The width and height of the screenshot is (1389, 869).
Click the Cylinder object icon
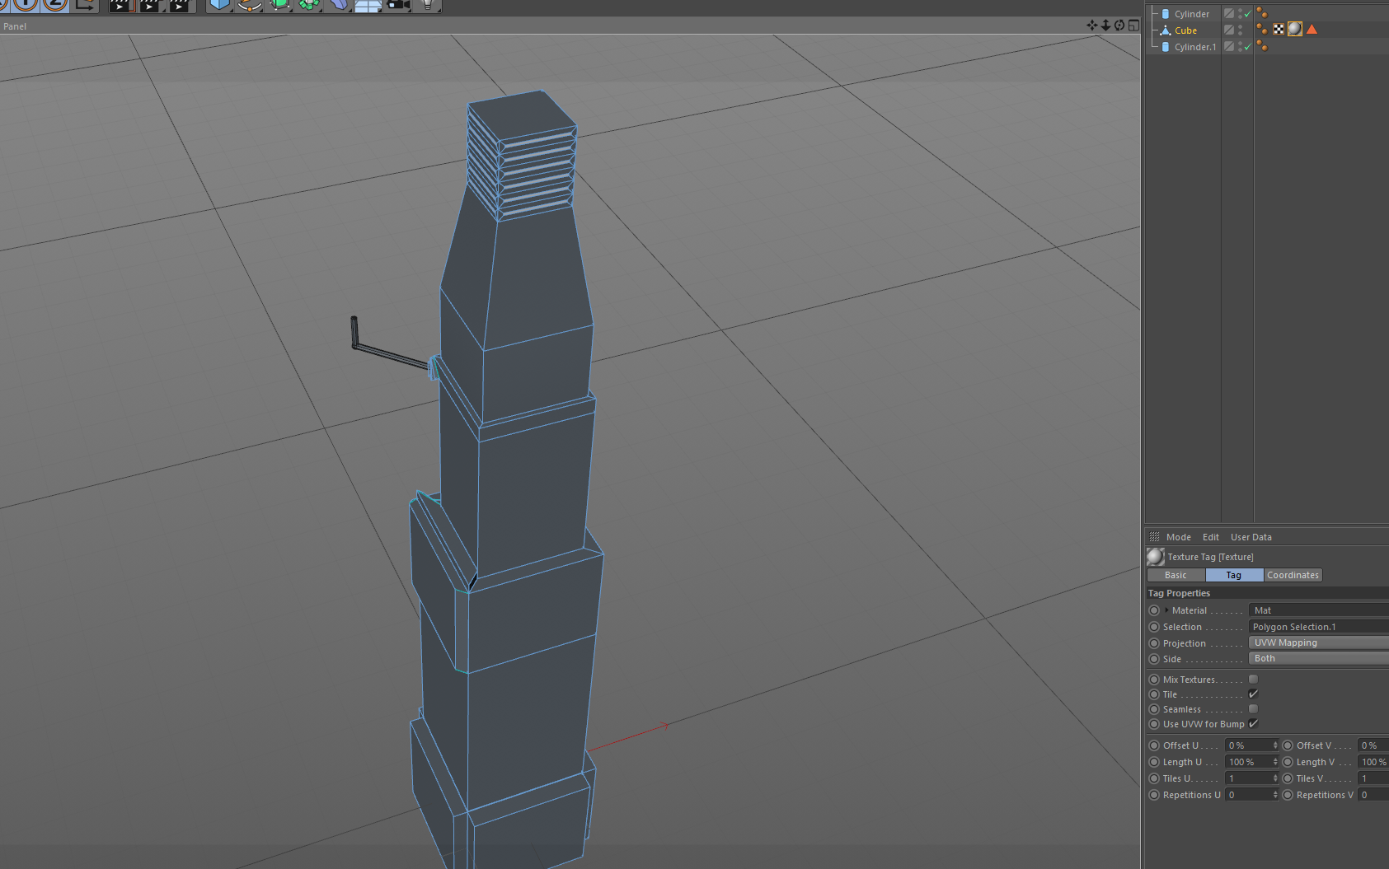tap(1165, 14)
